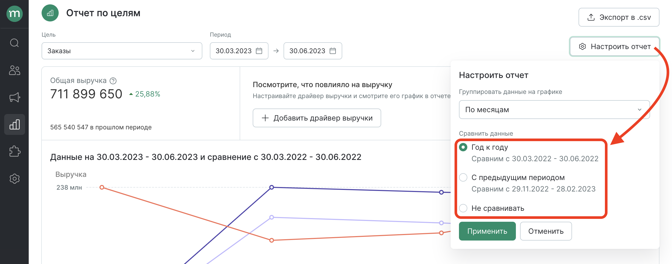Click the chart heading Данные на 30.03.2023 - 30.06.2023
The height and width of the screenshot is (264, 672).
click(205, 157)
